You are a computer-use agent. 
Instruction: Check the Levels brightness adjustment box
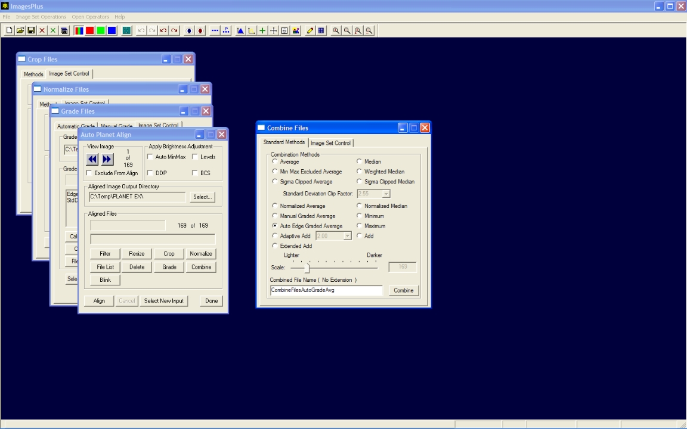(x=195, y=157)
